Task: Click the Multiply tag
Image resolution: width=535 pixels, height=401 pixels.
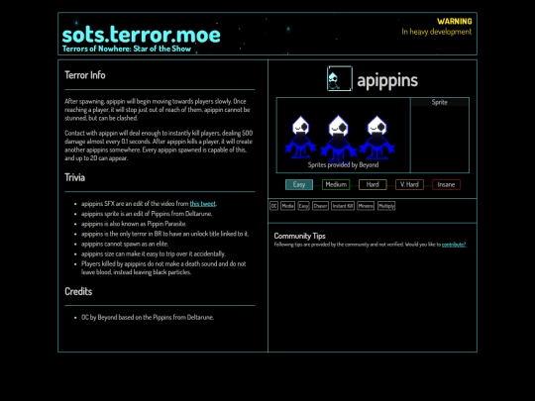Action: tap(386, 206)
